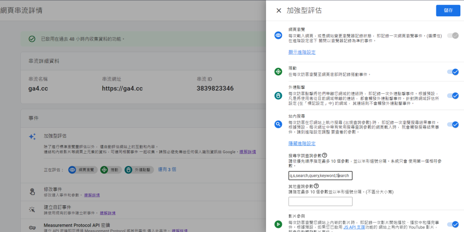464x232 pixels.
Task: Click the stream URL https://ga4.cc
Action: (122, 88)
